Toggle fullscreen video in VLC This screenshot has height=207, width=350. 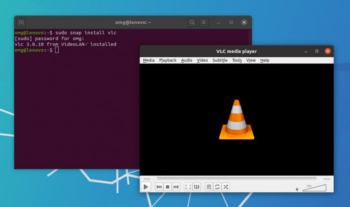(188, 187)
